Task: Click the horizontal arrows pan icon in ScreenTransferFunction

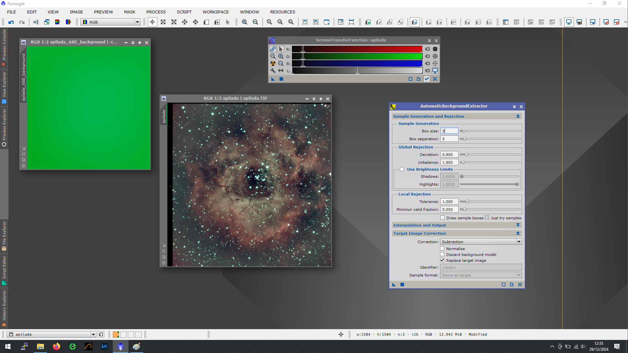Action: [281, 71]
